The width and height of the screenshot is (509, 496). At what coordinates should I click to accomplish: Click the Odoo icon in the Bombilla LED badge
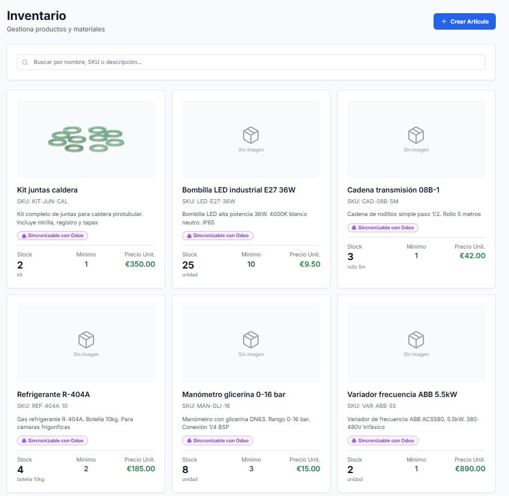pos(189,236)
